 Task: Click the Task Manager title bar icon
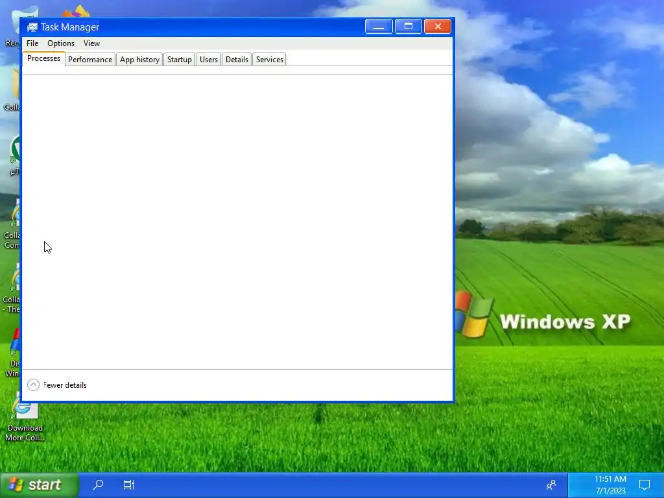click(32, 27)
